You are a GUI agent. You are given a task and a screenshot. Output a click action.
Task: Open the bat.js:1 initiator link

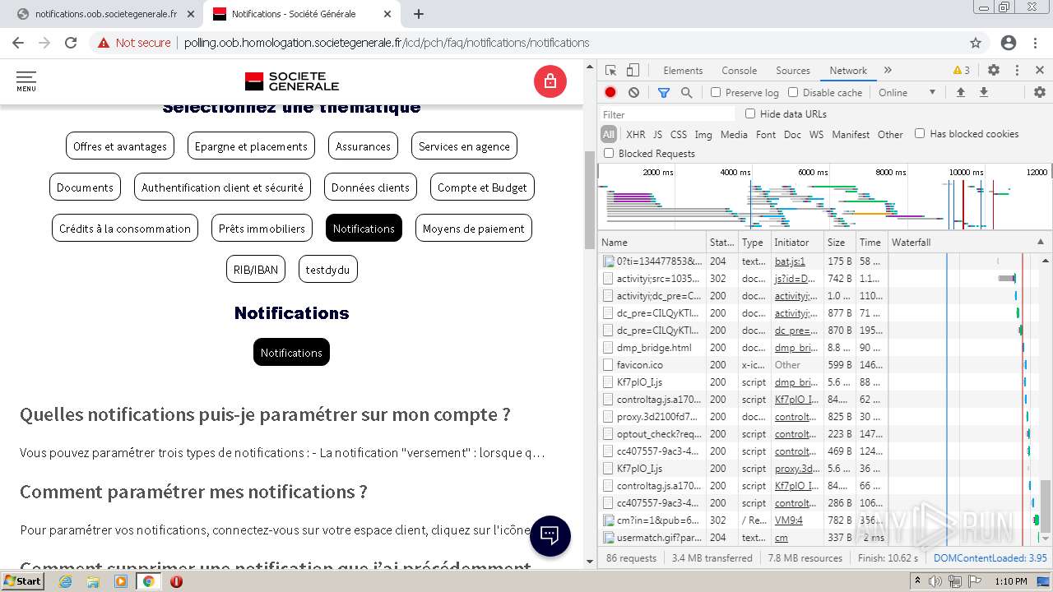tap(790, 261)
